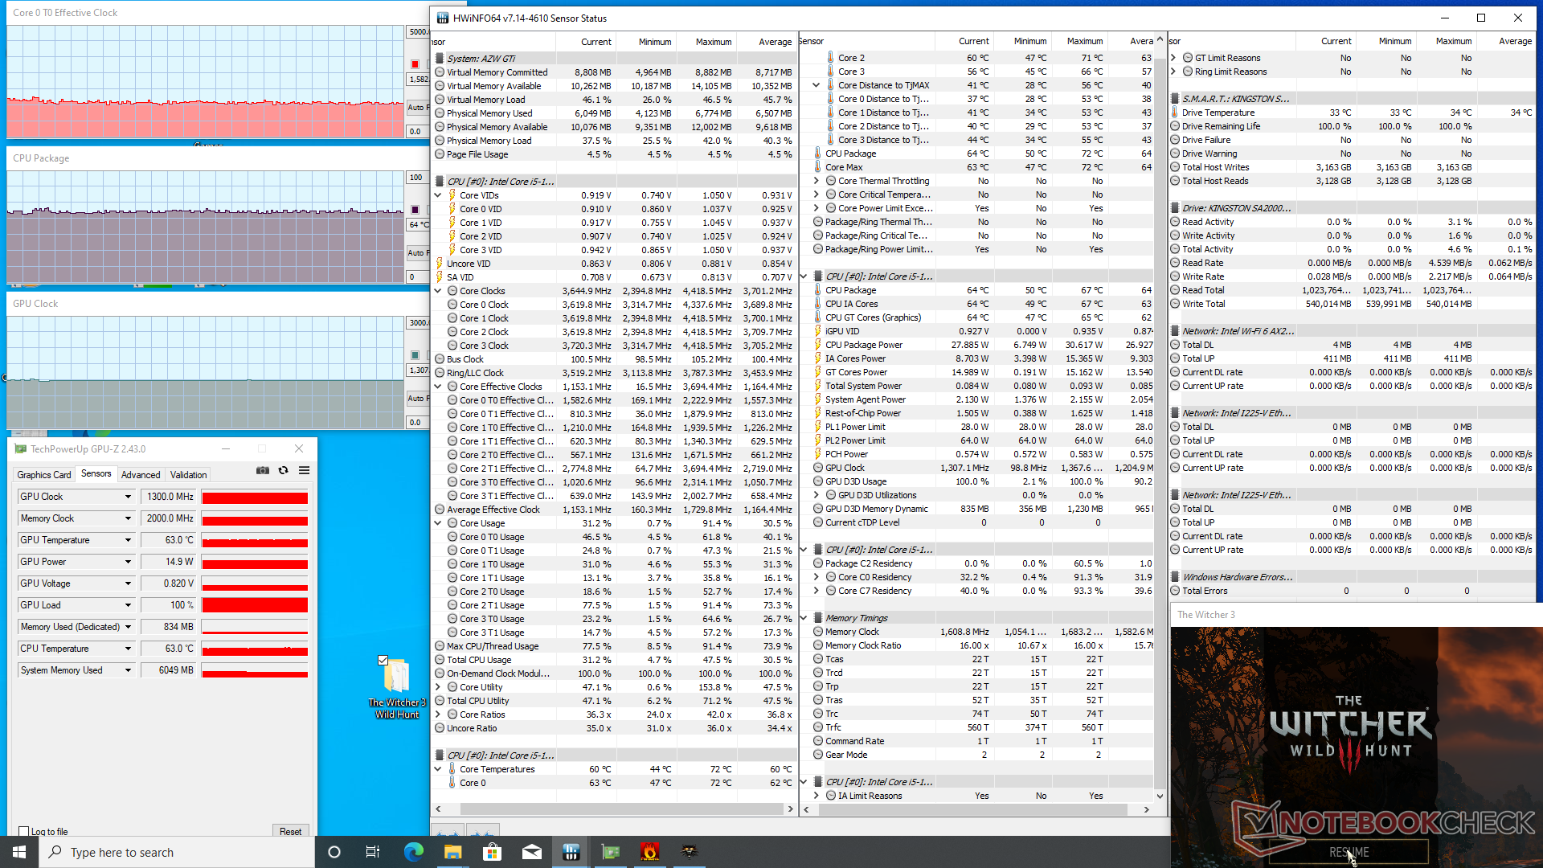Image resolution: width=1543 pixels, height=868 pixels.
Task: Uncheck The Witcher 3 folder selection checkbox
Action: pyautogui.click(x=383, y=661)
